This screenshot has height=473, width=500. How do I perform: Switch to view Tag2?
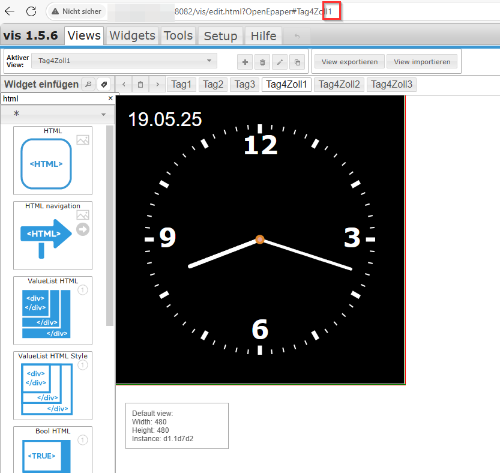(x=213, y=85)
